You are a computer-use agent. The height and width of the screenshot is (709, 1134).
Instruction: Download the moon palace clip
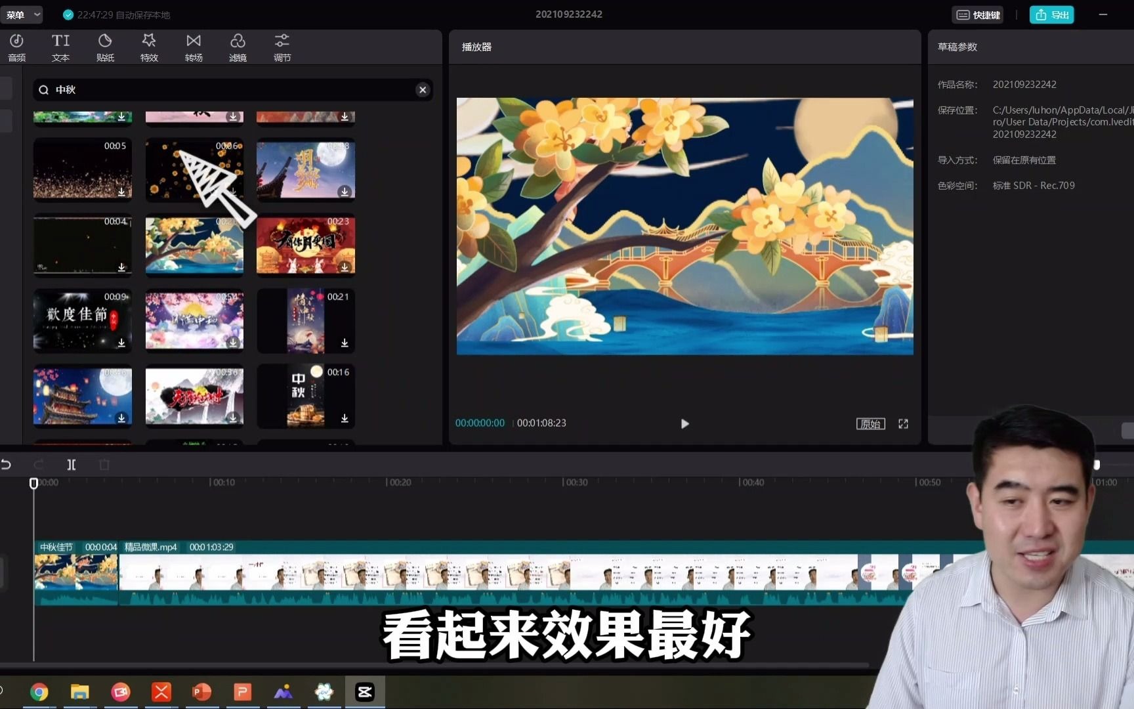coord(345,192)
